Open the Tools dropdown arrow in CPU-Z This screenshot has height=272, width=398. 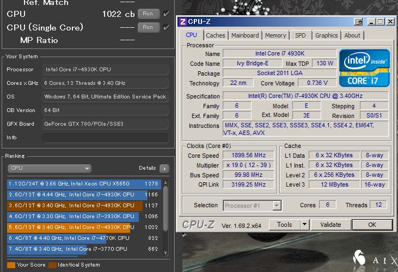pos(304,225)
